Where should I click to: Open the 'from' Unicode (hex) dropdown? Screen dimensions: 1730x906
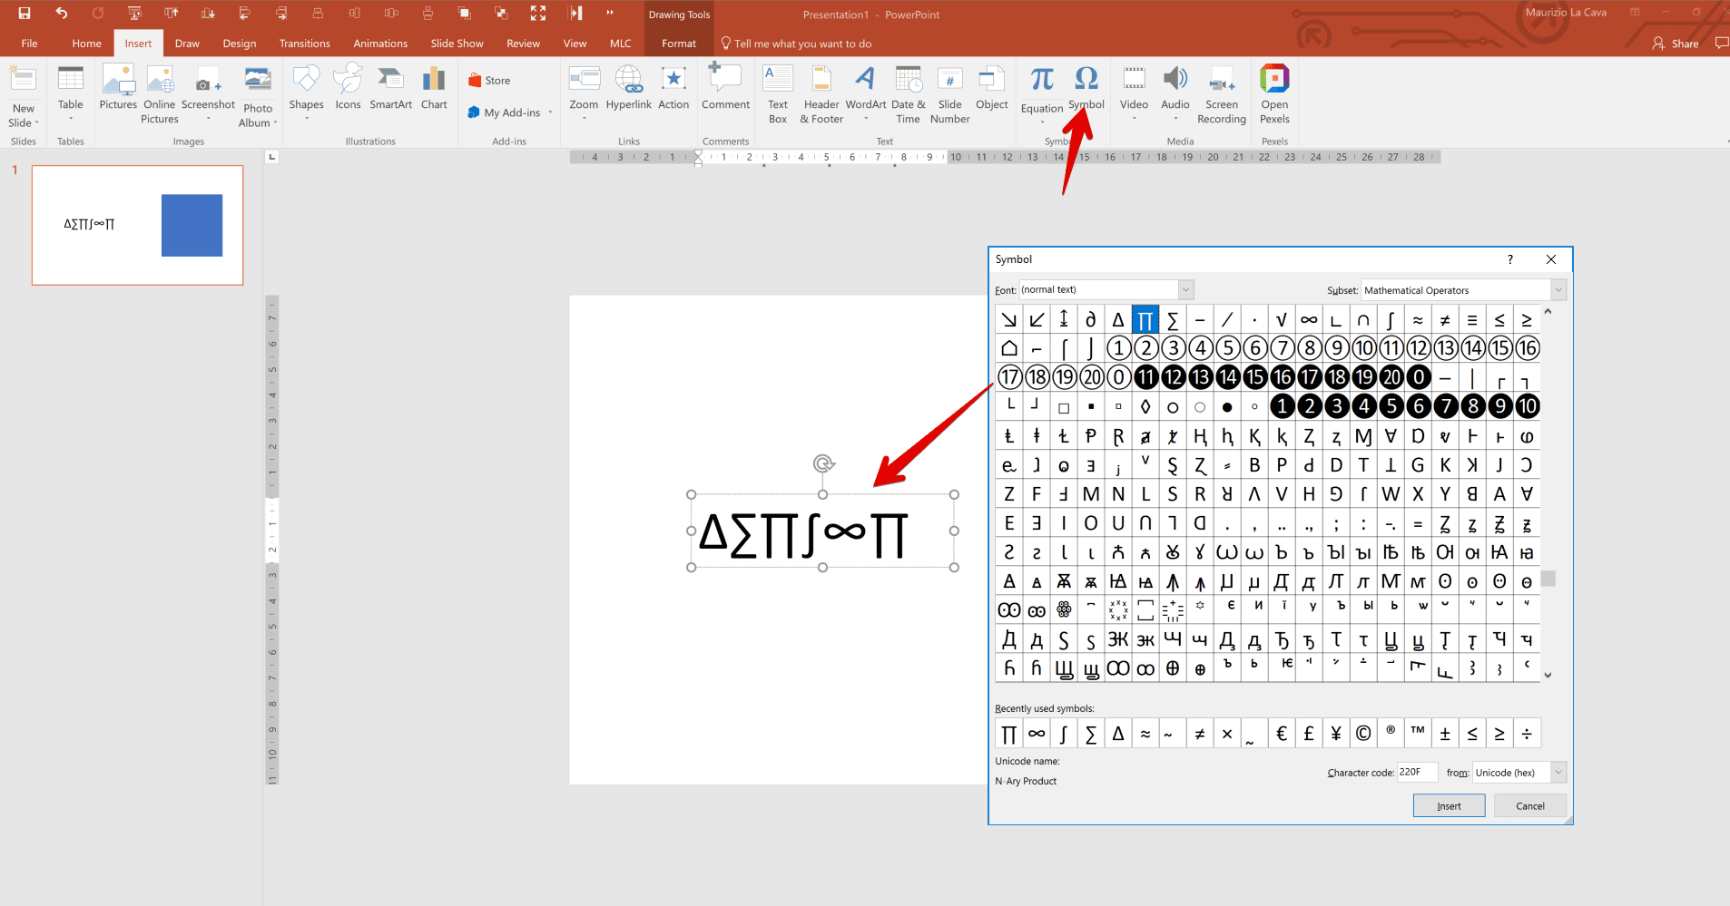1559,772
